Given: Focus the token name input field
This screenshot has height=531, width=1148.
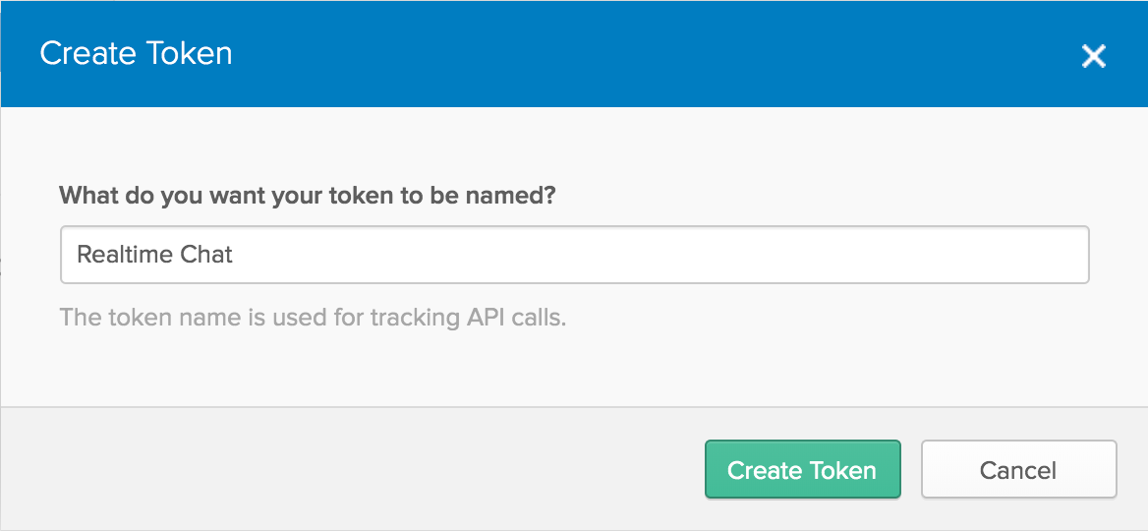Looking at the screenshot, I should point(574,255).
